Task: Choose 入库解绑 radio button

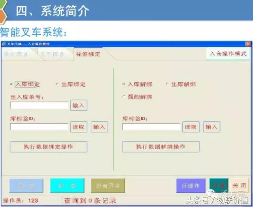Action: coord(124,84)
